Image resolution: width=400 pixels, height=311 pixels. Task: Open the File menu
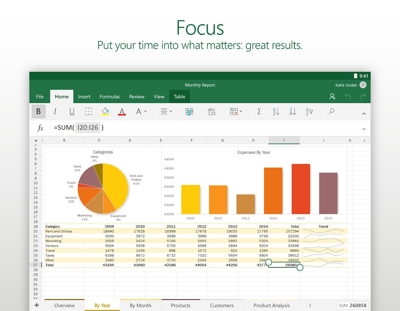[x=39, y=96]
